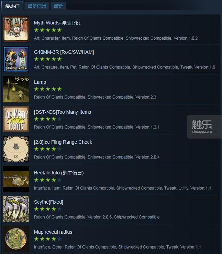
Task: Open the Myth Words mod thumbnail
Action: (16, 29)
